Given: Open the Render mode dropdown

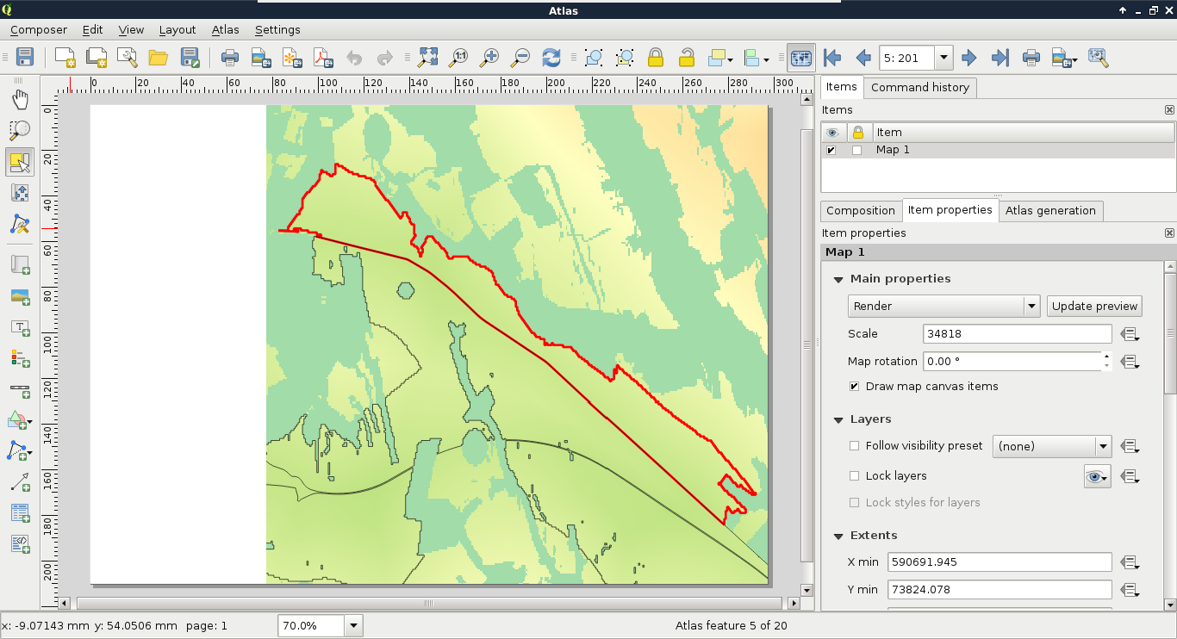Looking at the screenshot, I should 944,306.
